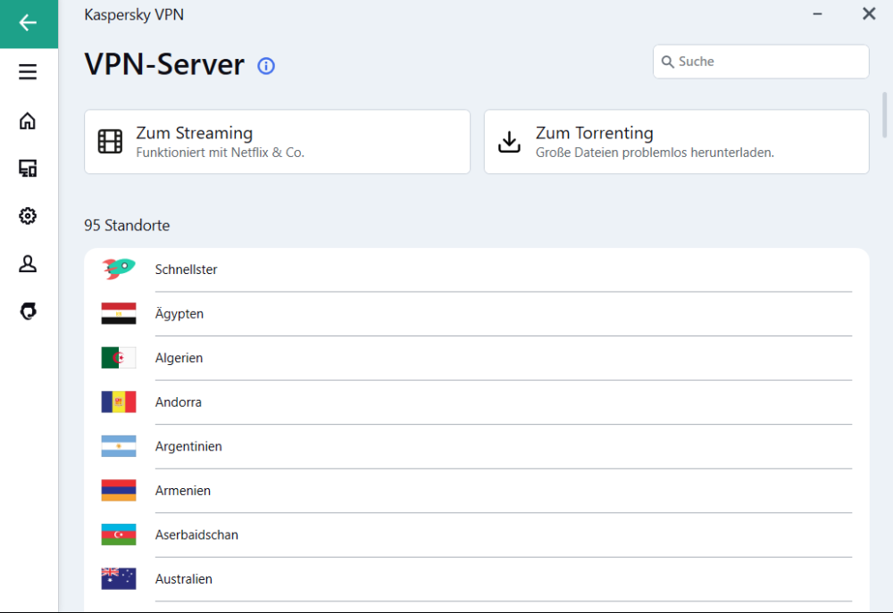Viewport: 893px width, 613px height.
Task: Open the user profile sidebar icon
Action: [28, 264]
